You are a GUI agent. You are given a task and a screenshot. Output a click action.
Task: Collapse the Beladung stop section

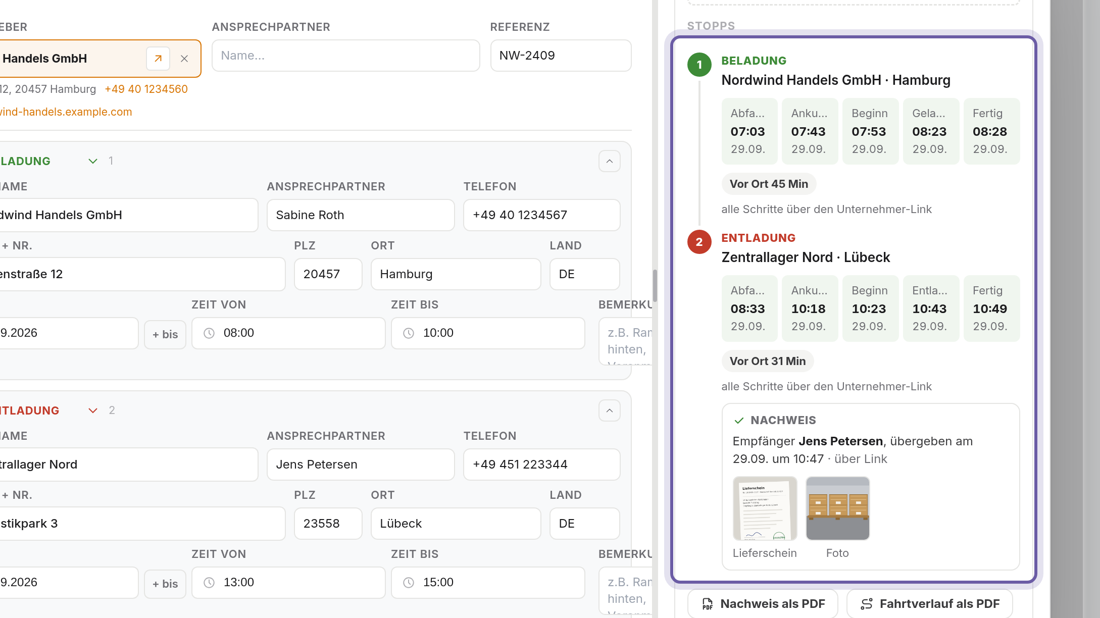pos(610,161)
